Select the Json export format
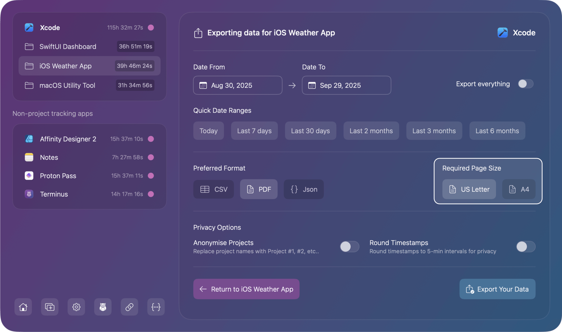This screenshot has height=332, width=562. pyautogui.click(x=303, y=189)
